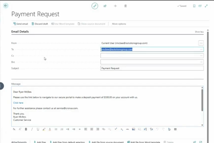Open the From field ellipsis button
The image size is (214, 143).
pos(201,43)
